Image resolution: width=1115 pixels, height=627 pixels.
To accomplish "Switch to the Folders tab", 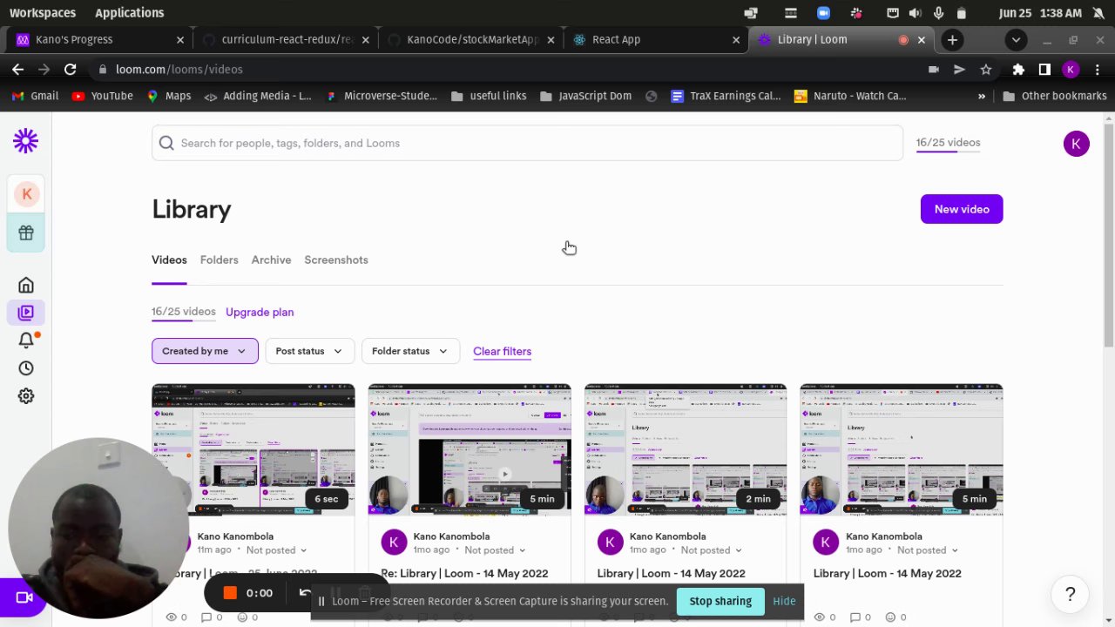I will pos(219,260).
